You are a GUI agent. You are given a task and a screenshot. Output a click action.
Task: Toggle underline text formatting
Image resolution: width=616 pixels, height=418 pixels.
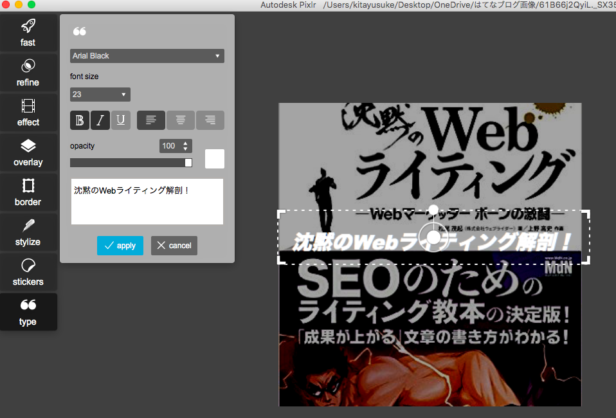tap(121, 120)
